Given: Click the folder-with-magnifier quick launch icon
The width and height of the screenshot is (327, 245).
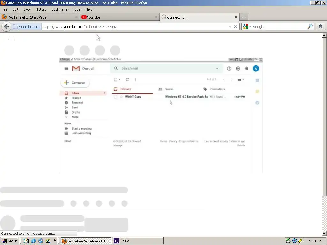Looking at the screenshot, I should [x=48, y=241].
